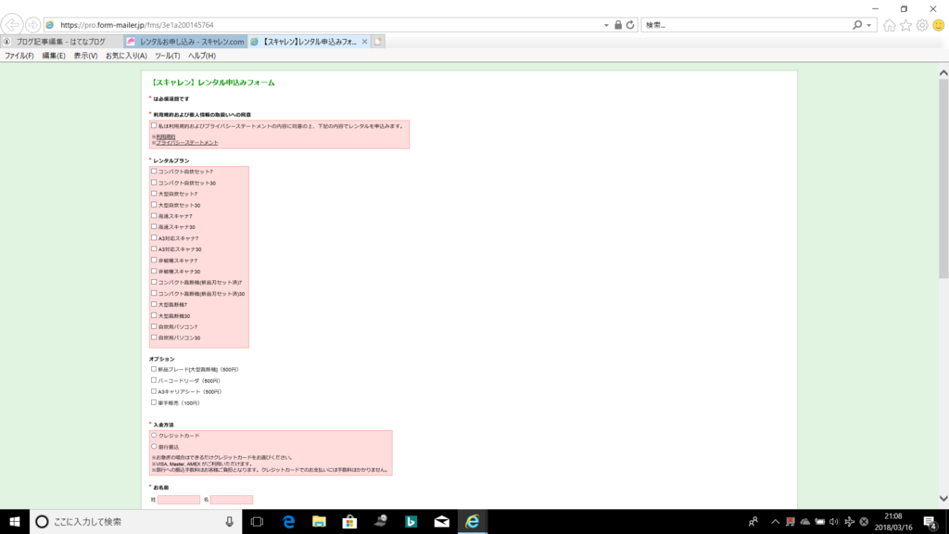Open the ツール(T) menu
This screenshot has height=534, width=949.
coord(167,56)
